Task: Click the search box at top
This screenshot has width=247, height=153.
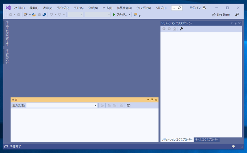Action: click(177, 8)
